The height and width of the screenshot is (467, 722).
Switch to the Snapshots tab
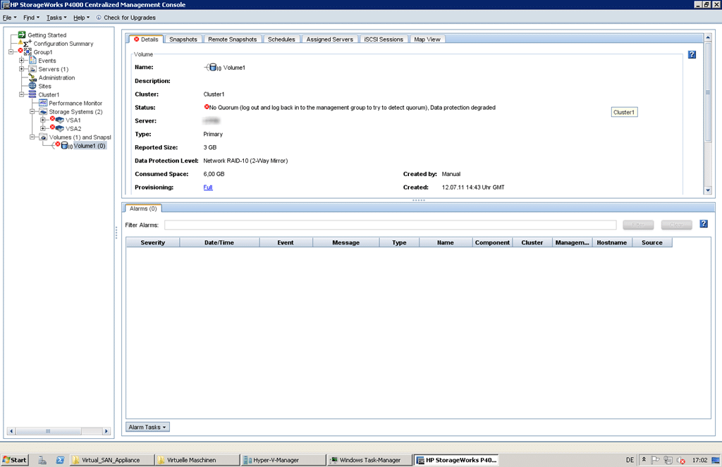[183, 39]
